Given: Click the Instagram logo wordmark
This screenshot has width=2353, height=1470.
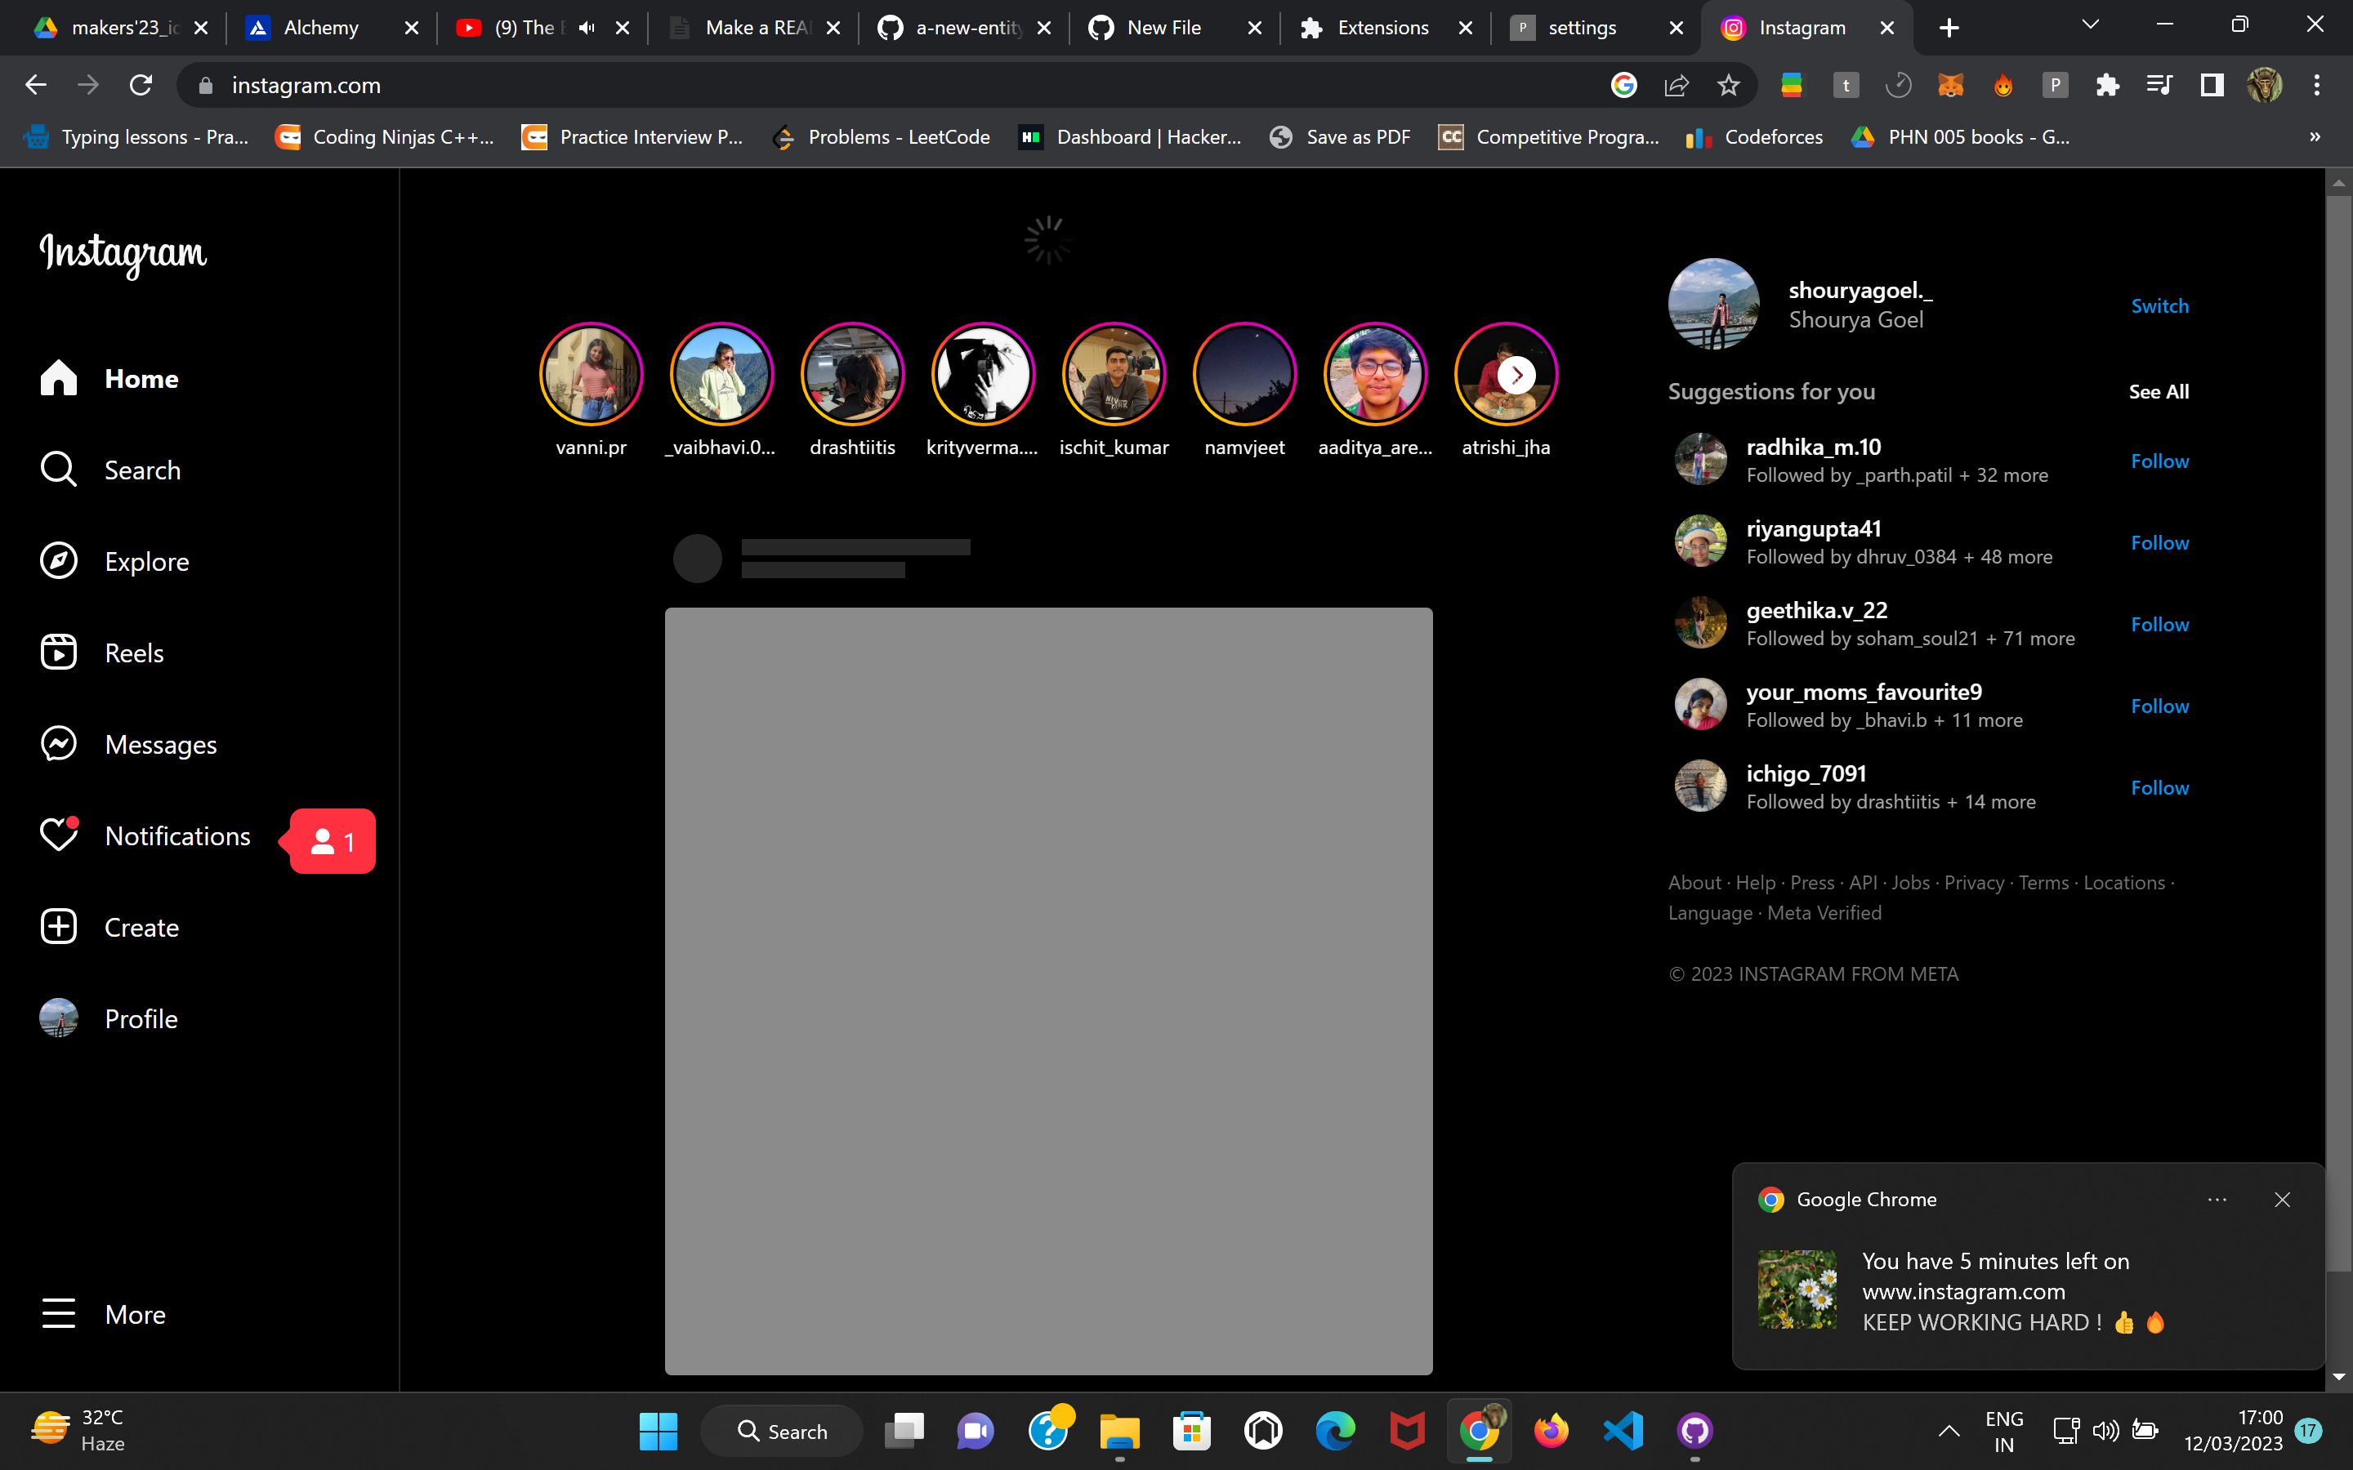Looking at the screenshot, I should 123,254.
